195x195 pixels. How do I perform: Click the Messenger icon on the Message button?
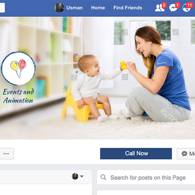click(184, 154)
